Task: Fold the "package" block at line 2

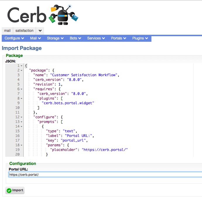Action: coord(22,70)
